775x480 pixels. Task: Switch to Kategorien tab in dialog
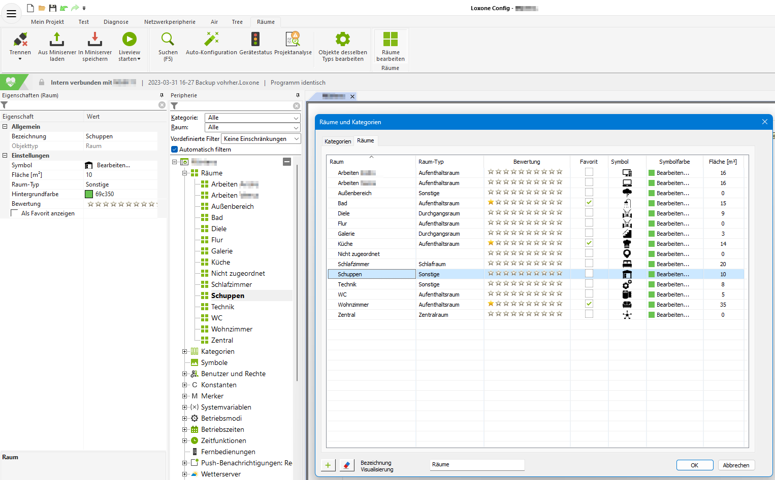[338, 141]
